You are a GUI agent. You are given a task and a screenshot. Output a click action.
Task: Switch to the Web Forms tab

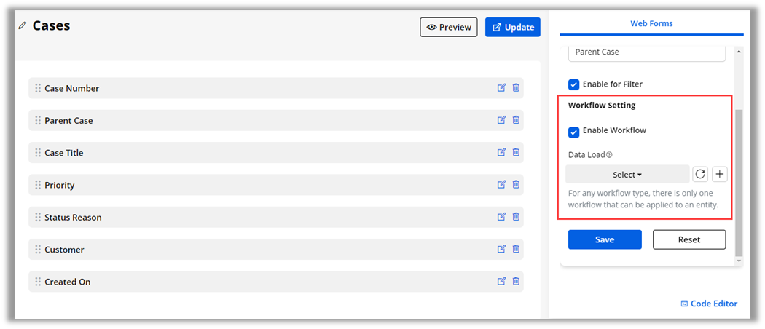(651, 24)
